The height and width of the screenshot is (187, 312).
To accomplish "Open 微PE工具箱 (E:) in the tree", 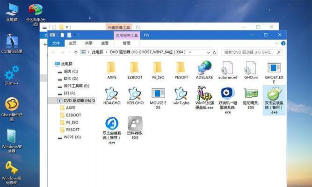I will [73, 86].
